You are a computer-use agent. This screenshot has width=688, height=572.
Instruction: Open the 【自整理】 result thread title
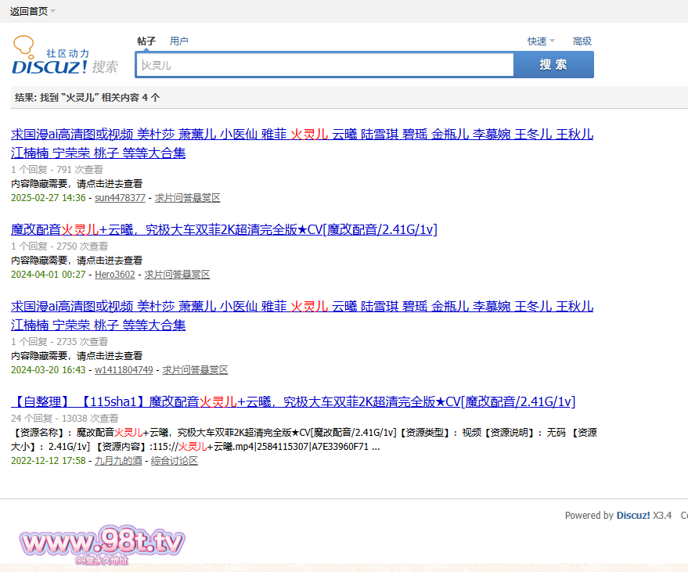pos(293,401)
